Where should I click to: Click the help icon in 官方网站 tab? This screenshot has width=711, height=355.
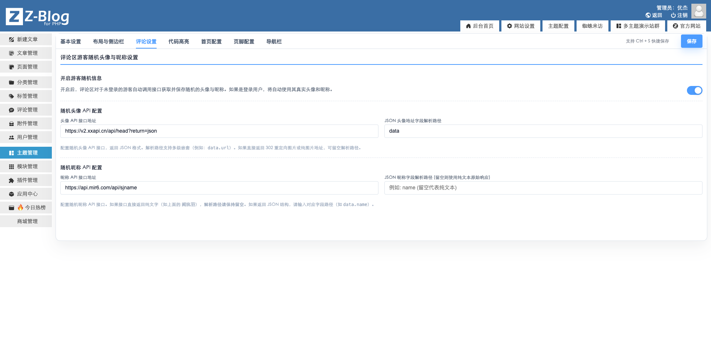tap(675, 26)
